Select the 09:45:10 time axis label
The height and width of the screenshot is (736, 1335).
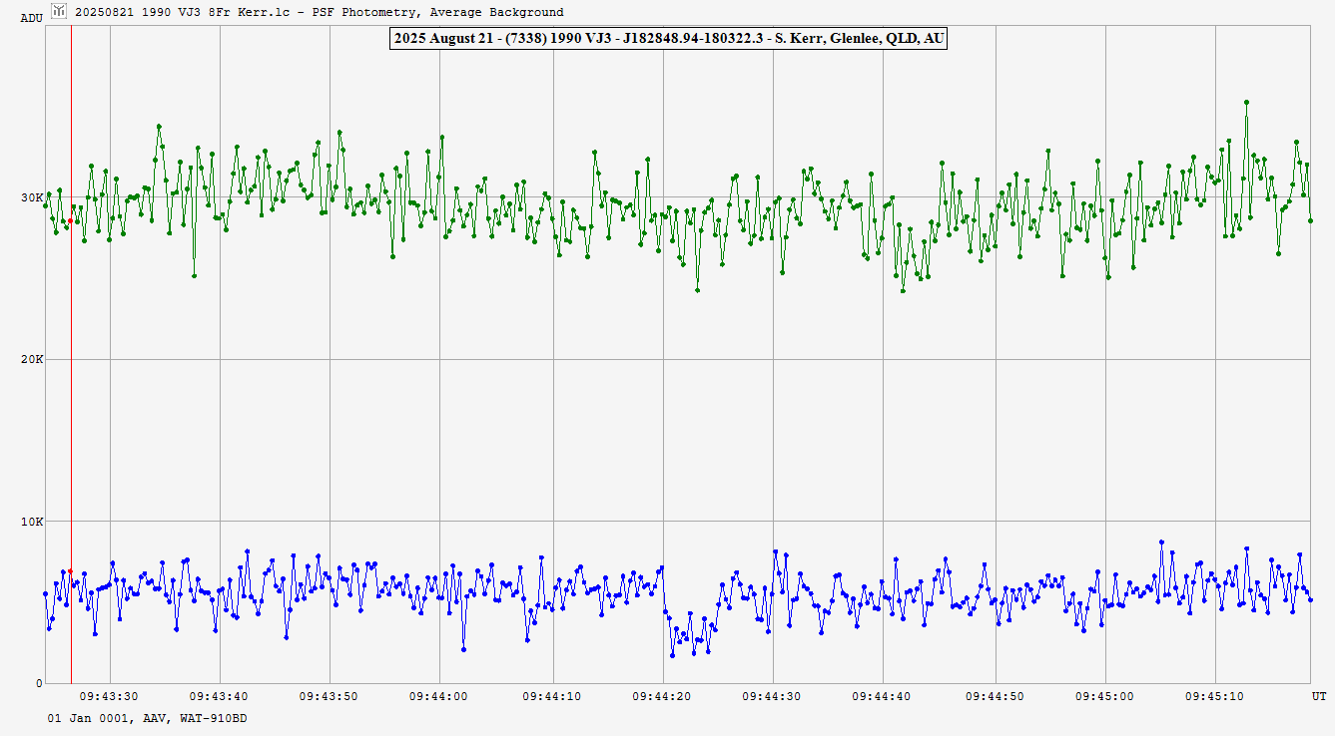[1215, 697]
